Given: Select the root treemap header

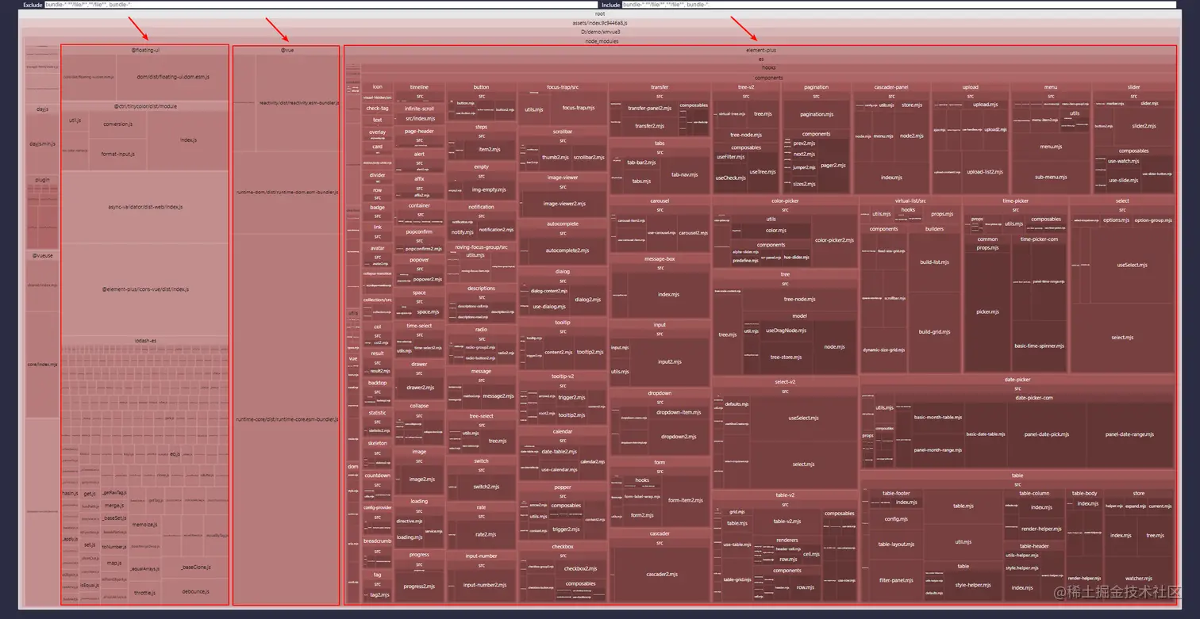Looking at the screenshot, I should [x=600, y=13].
